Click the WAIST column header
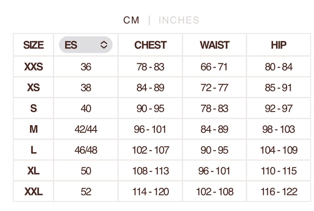 click(x=215, y=45)
